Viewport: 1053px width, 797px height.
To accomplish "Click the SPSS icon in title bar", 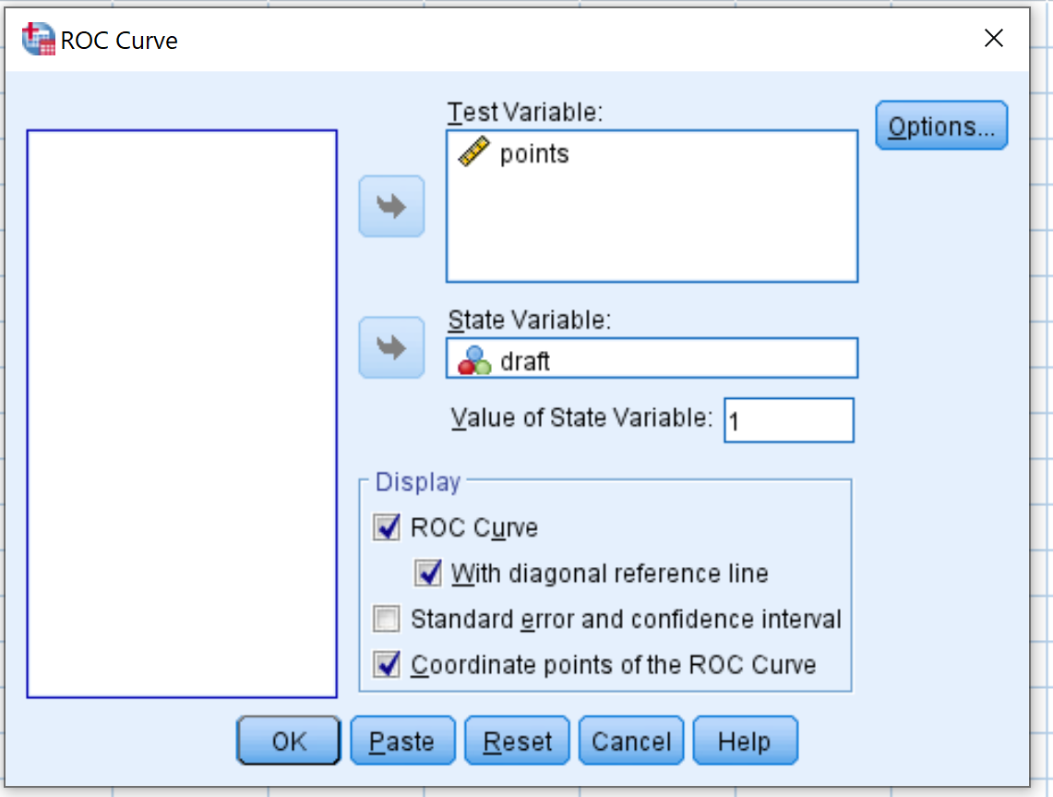I will tap(38, 39).
